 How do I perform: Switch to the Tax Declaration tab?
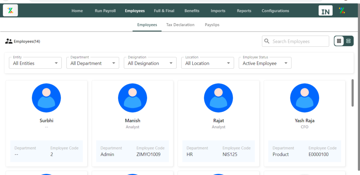[180, 25]
